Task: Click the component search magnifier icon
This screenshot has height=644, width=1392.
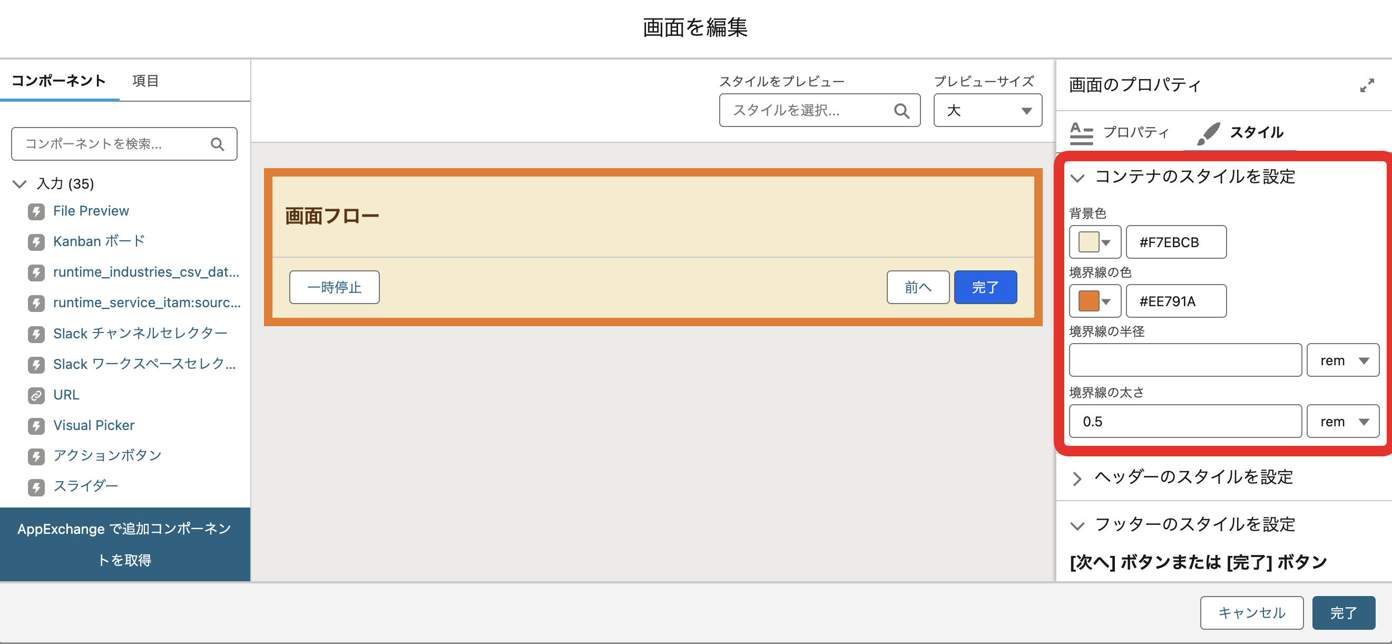Action: tap(217, 144)
